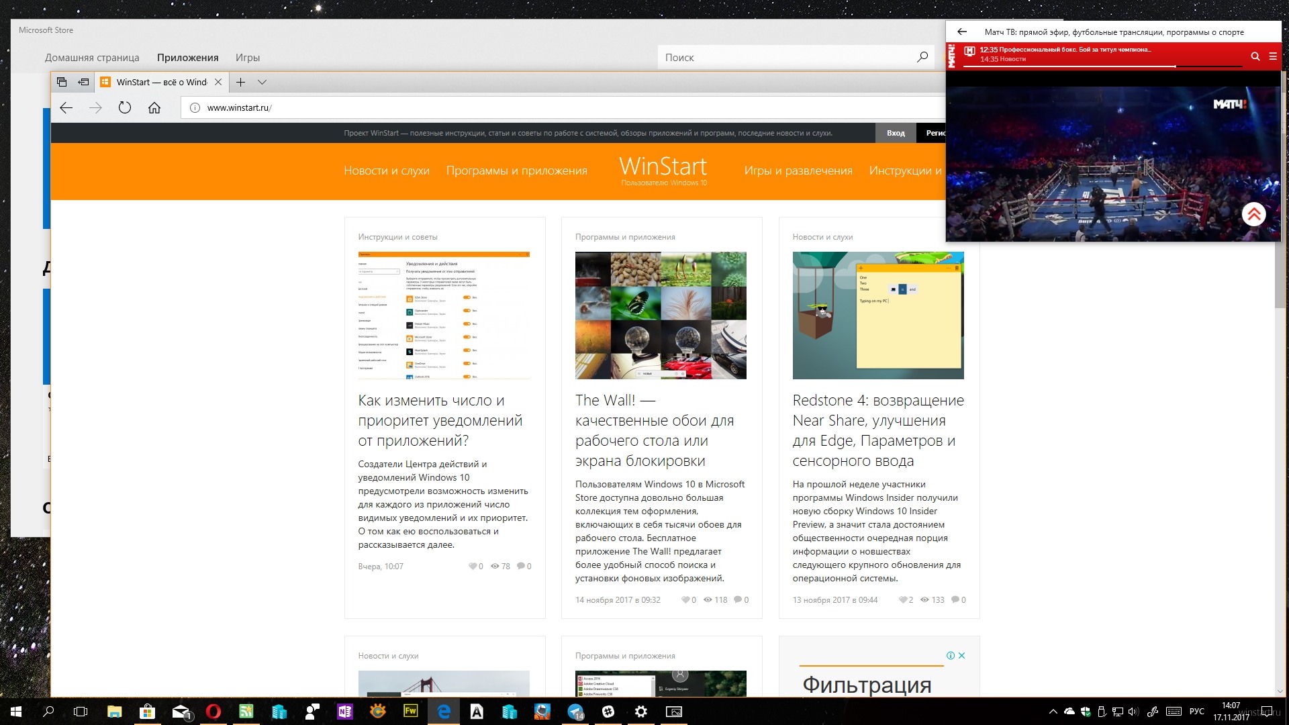The width and height of the screenshot is (1289, 725).
Task: Go to the Edge home page
Action: [154, 107]
